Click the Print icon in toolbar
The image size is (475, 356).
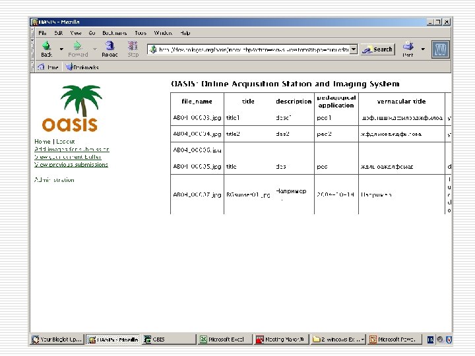coord(408,46)
